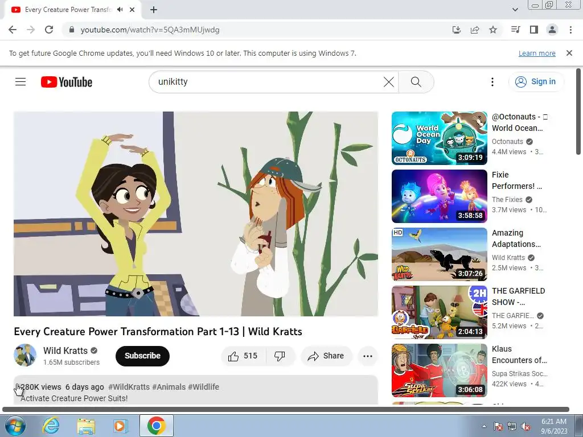Image resolution: width=583 pixels, height=437 pixels.
Task: Open the network tray icon
Action: [512, 427]
